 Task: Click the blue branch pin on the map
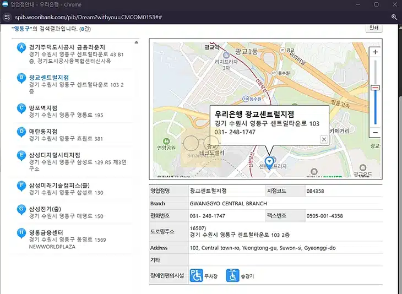coord(269,161)
